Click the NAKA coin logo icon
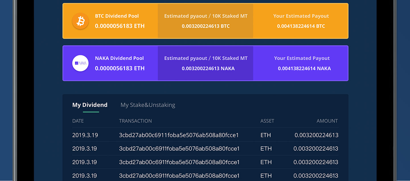The image size is (410, 181). [x=80, y=63]
